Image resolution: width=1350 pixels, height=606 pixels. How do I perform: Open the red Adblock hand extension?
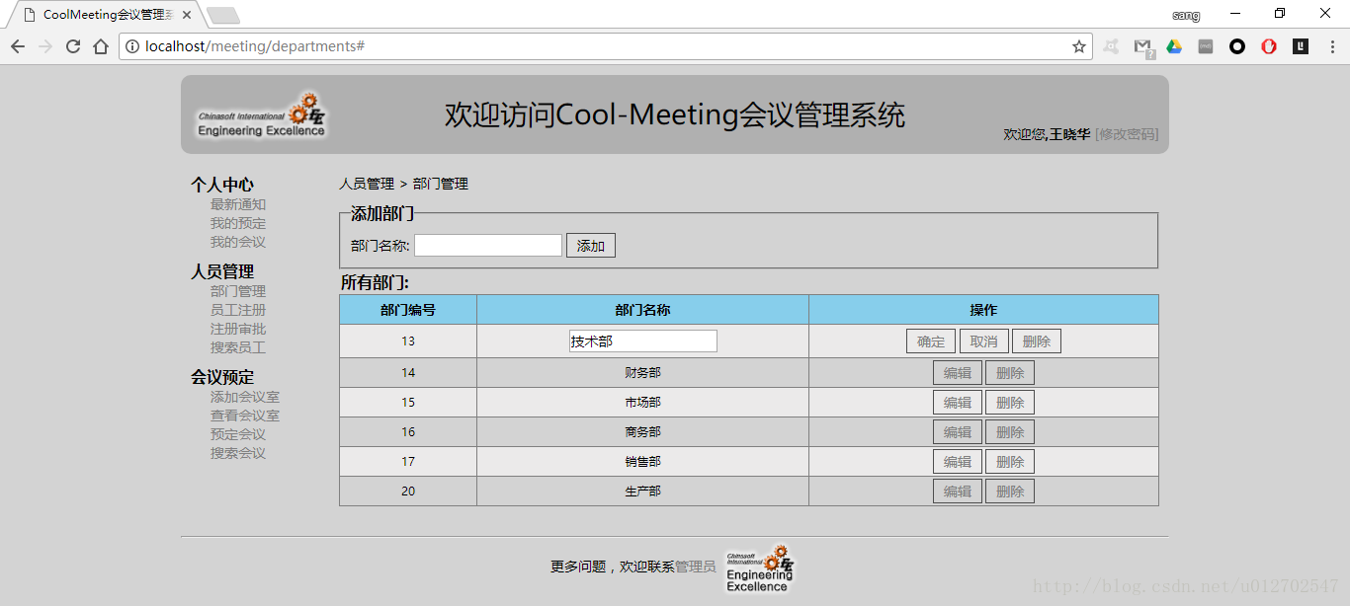pos(1269,46)
